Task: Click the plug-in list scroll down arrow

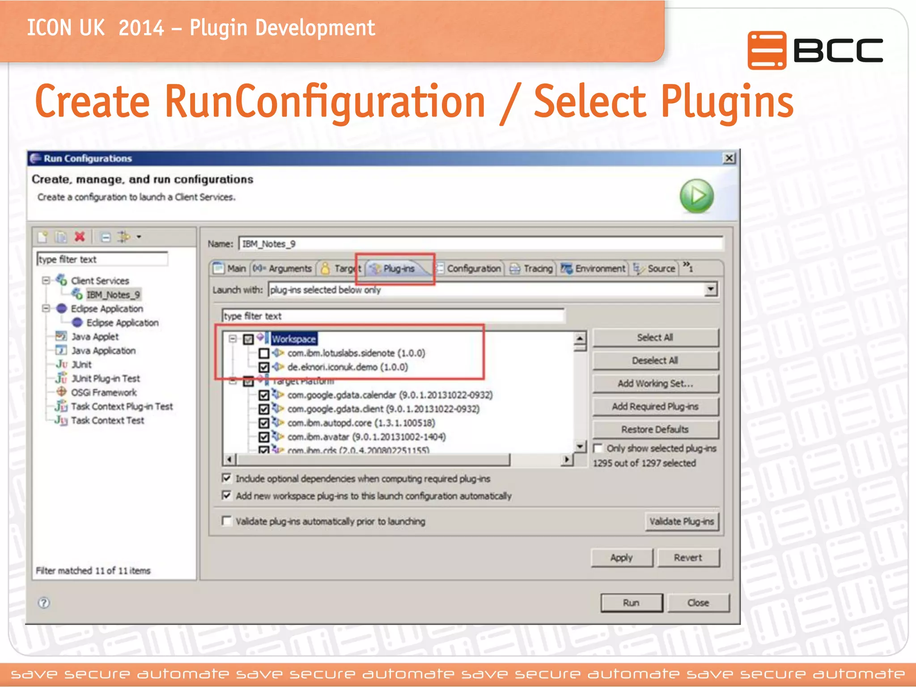Action: 580,446
